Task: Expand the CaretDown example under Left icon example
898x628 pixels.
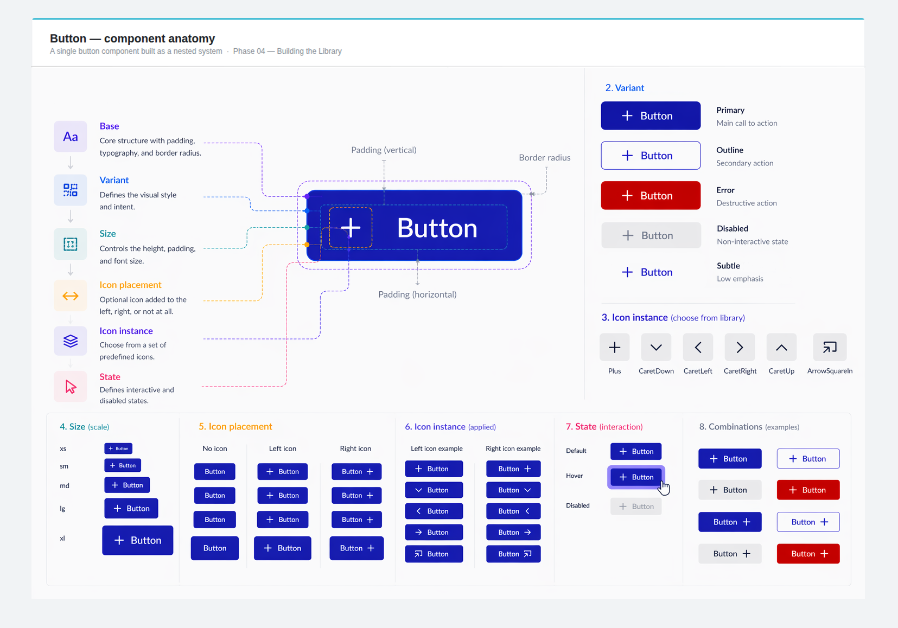Action: tap(434, 490)
